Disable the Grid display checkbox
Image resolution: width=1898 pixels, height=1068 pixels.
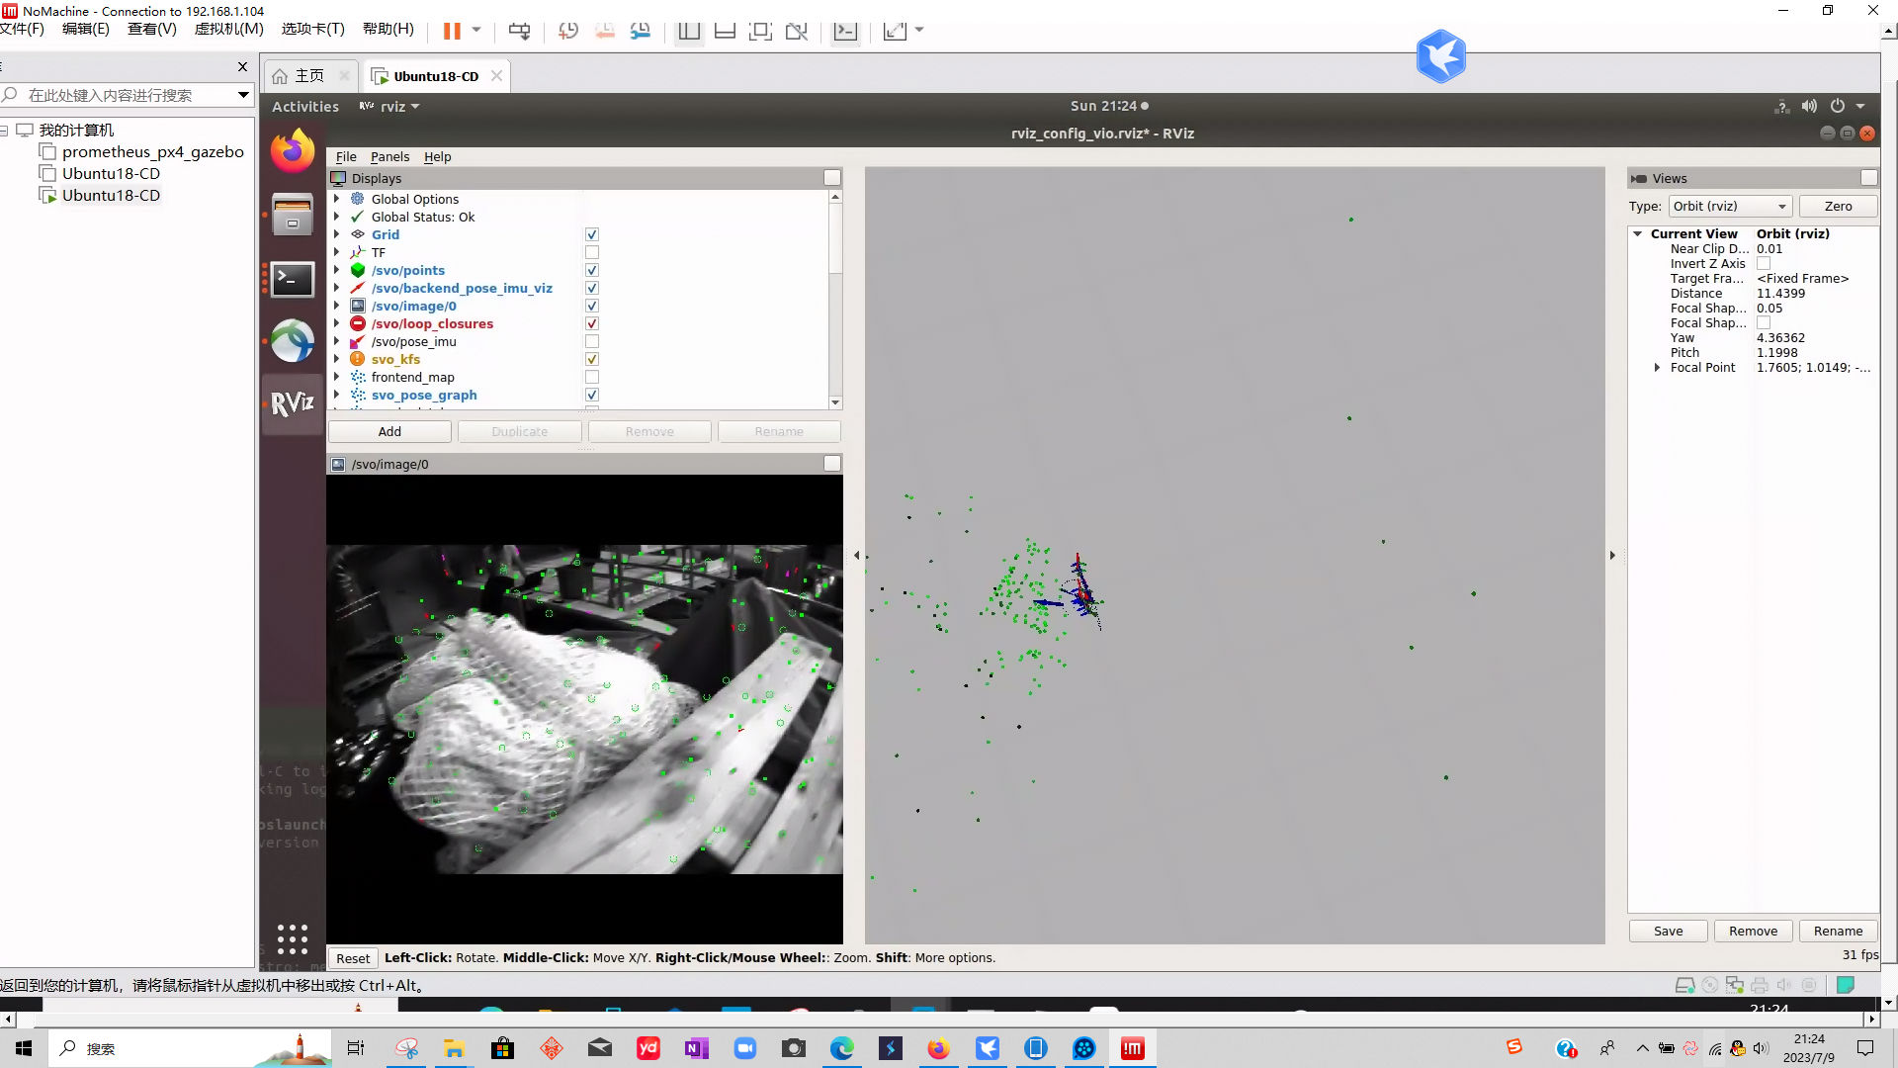tap(592, 234)
